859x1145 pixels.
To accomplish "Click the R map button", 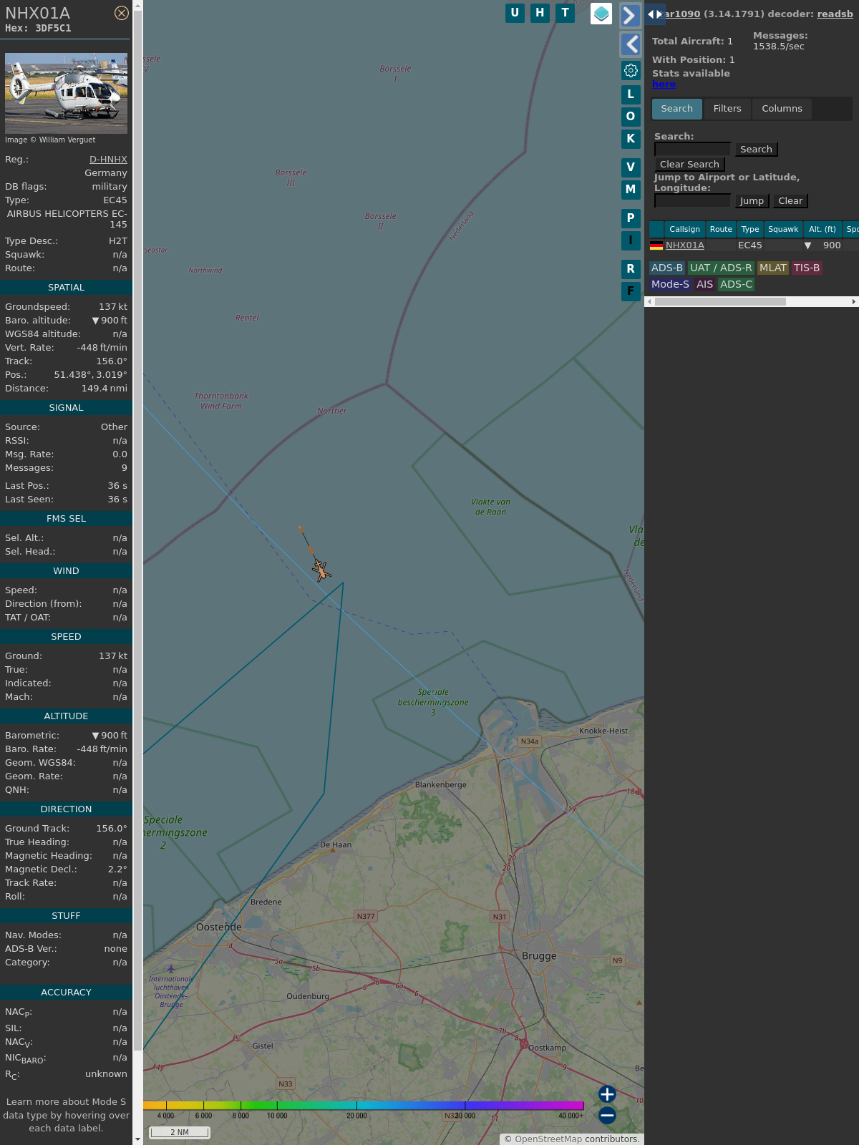I will pos(631,268).
